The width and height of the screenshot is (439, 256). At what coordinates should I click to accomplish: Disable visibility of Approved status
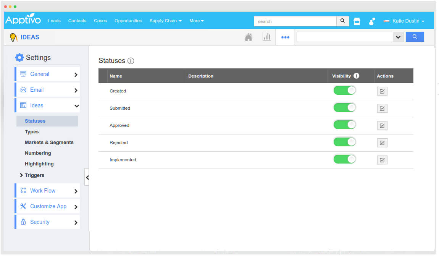(345, 125)
